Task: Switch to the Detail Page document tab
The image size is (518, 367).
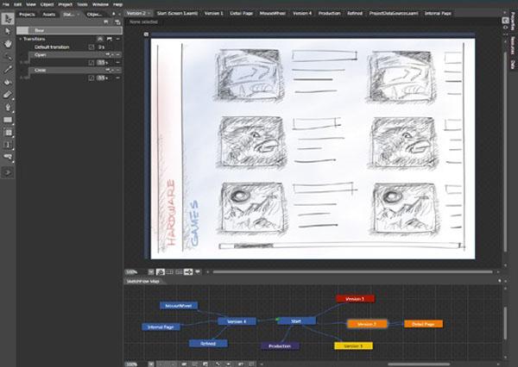Action: (241, 14)
